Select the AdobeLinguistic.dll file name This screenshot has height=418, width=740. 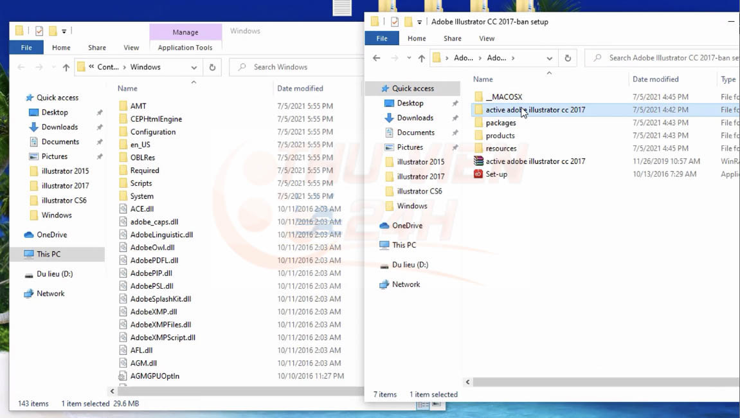162,235
